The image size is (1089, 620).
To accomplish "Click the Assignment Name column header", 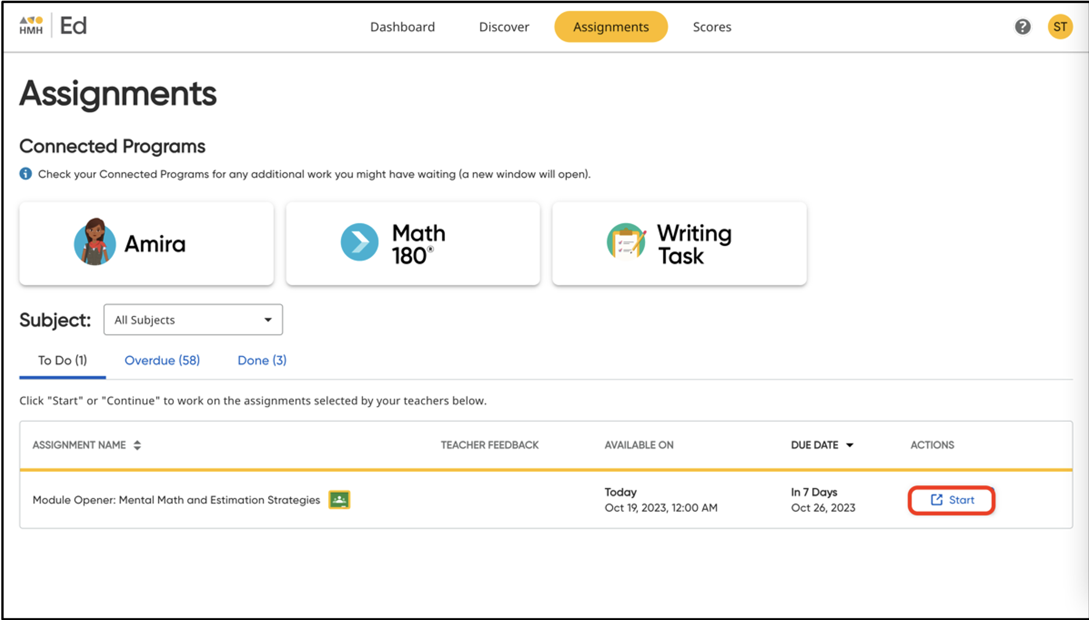I will (x=79, y=445).
